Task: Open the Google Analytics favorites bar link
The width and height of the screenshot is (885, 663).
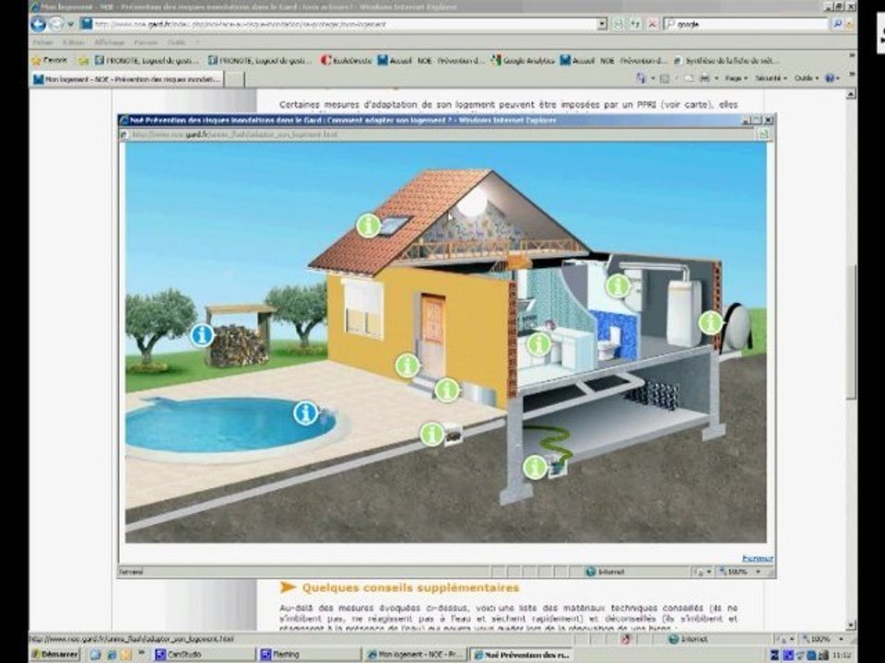Action: 523,61
